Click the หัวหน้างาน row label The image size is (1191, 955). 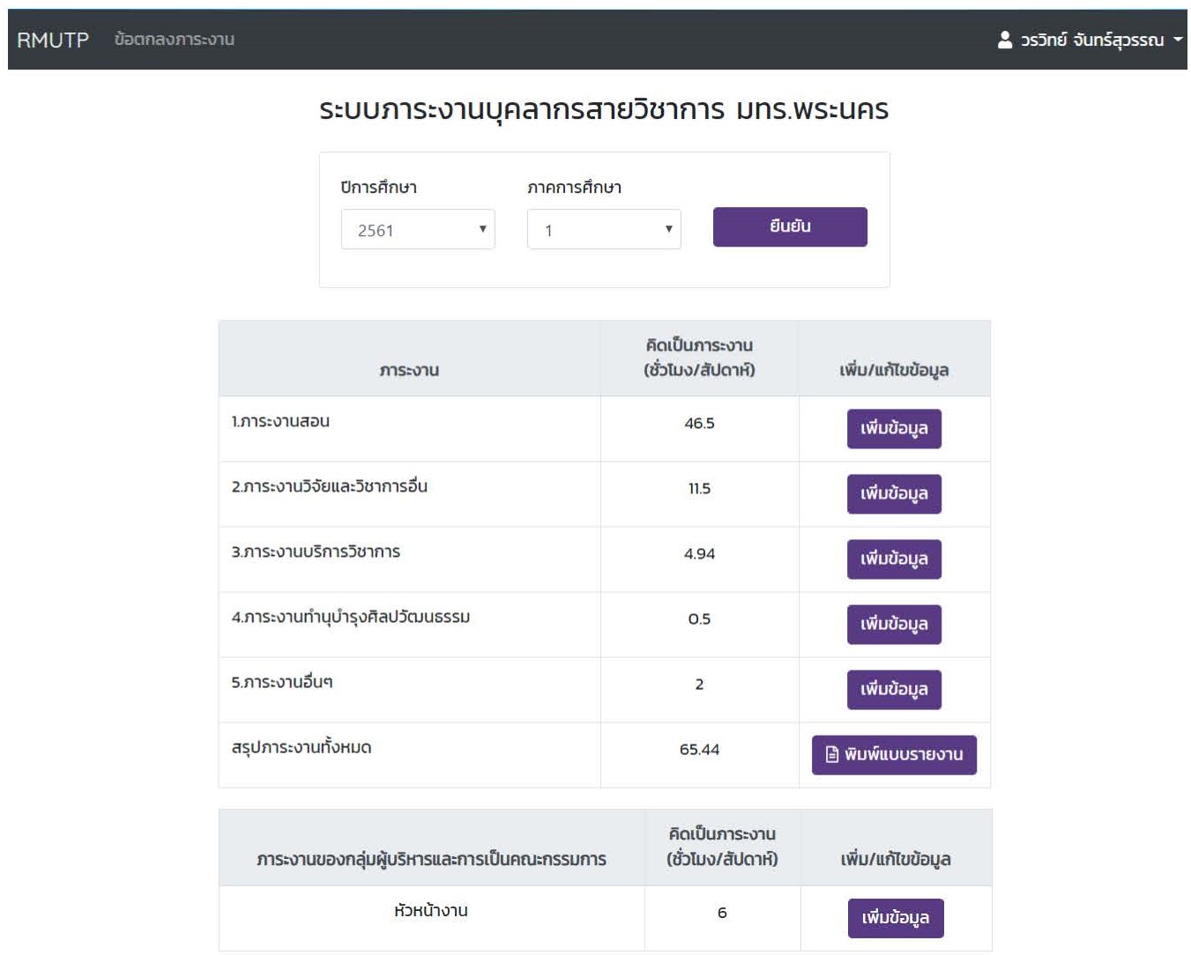pyautogui.click(x=430, y=911)
